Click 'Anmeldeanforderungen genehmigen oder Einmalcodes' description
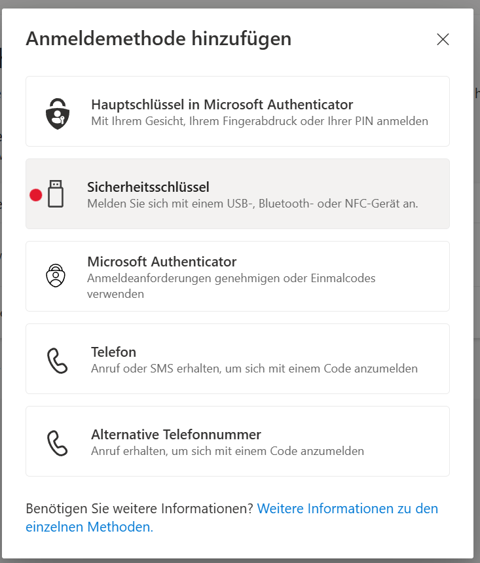Image resolution: width=480 pixels, height=563 pixels. pos(231,278)
